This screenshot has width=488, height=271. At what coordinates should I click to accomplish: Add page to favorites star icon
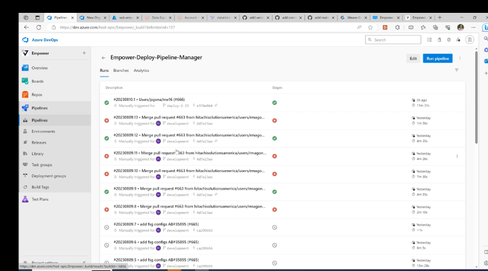coord(370,27)
